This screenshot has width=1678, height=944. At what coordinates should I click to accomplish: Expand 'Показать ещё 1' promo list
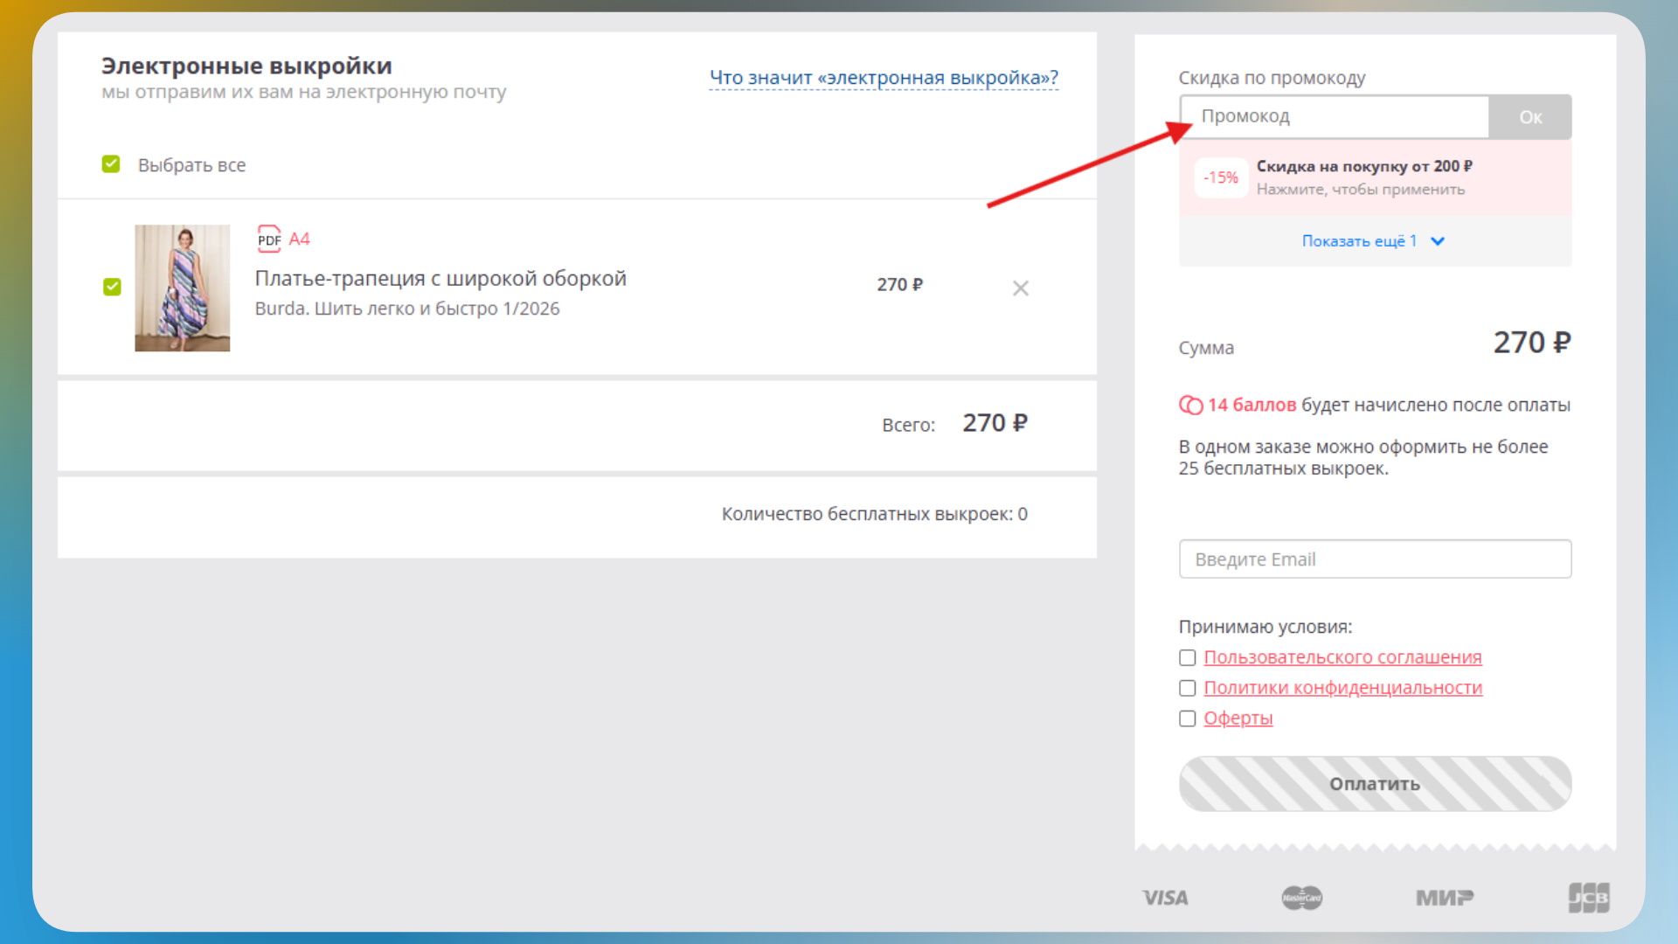pos(1358,241)
